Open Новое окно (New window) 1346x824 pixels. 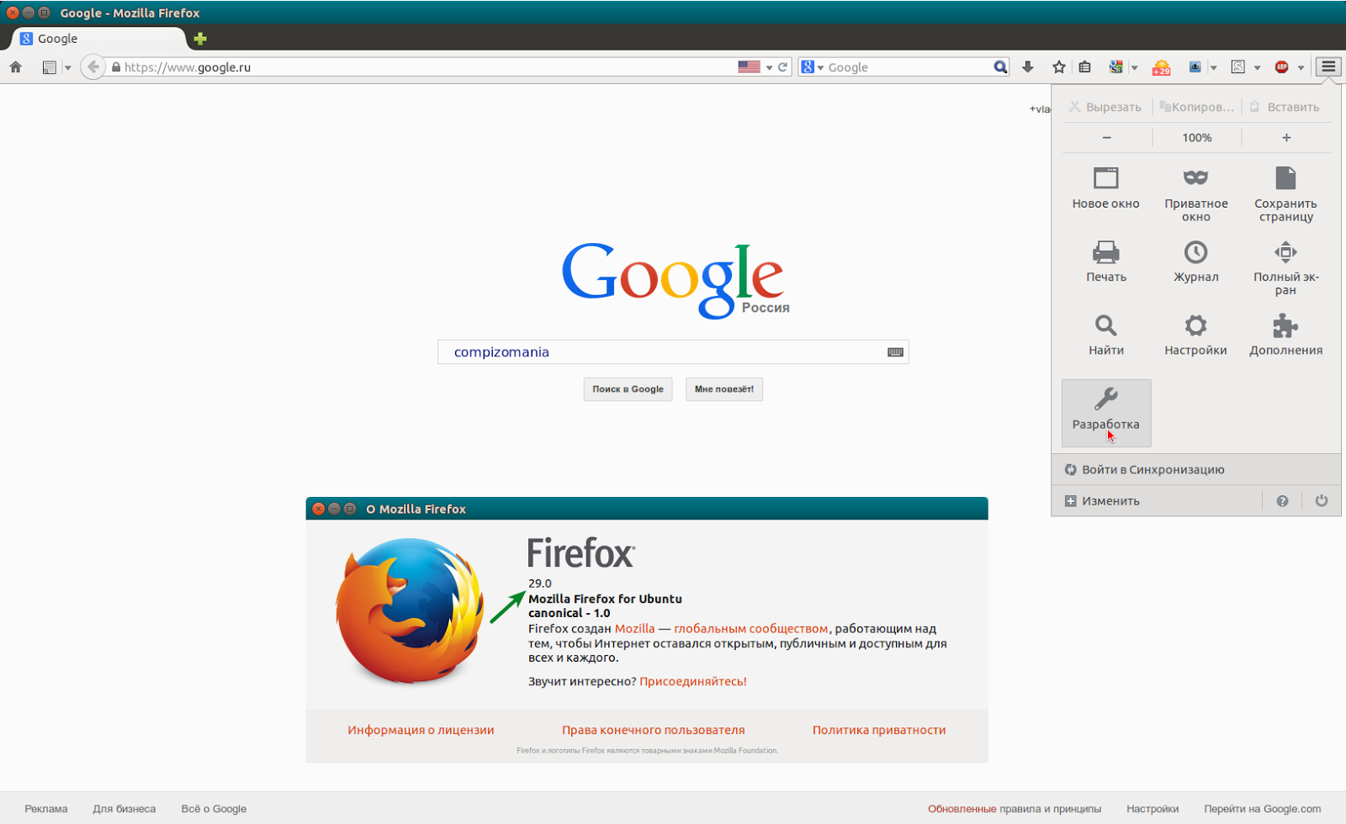1106,188
